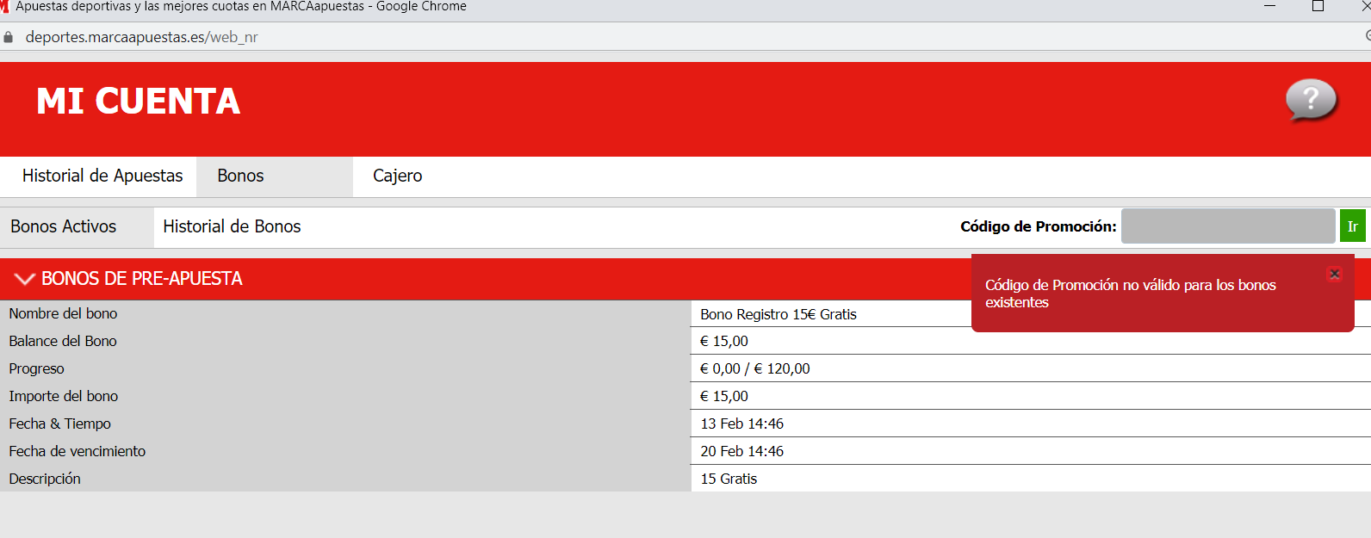Focus the Código de Promoción input field
Image resolution: width=1371 pixels, height=538 pixels.
click(1228, 226)
